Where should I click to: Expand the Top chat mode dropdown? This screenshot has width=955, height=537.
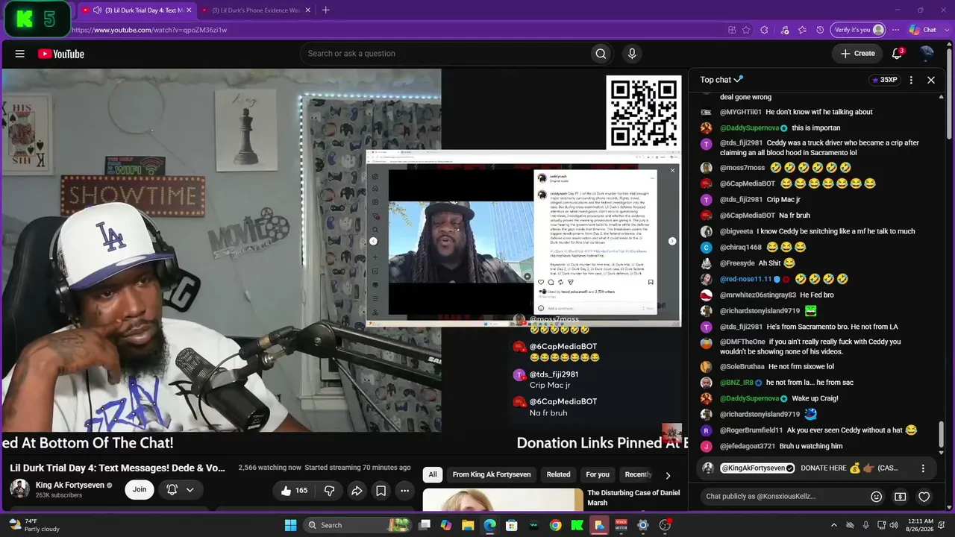click(x=739, y=79)
